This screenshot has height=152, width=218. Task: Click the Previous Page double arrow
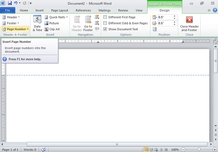(216, 130)
